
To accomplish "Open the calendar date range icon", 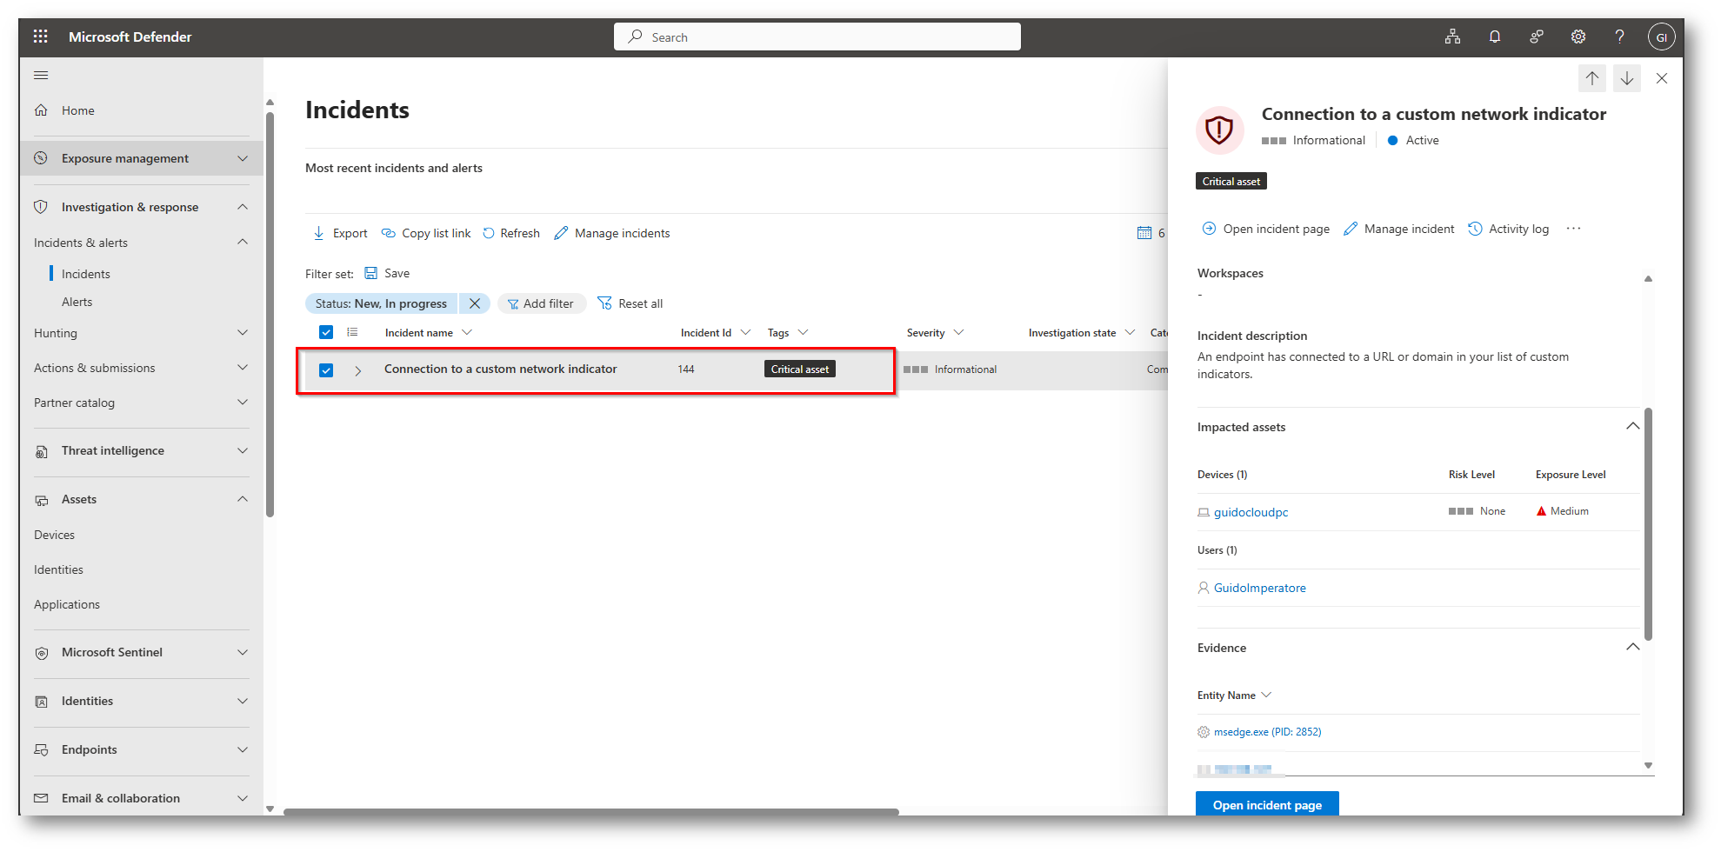I will [x=1144, y=233].
